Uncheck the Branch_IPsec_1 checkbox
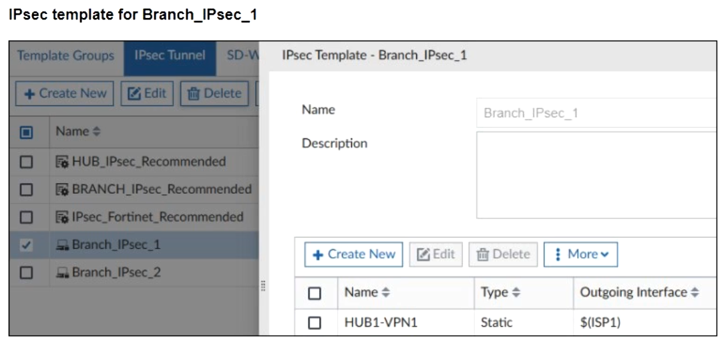Image resolution: width=722 pixels, height=346 pixels. click(27, 245)
